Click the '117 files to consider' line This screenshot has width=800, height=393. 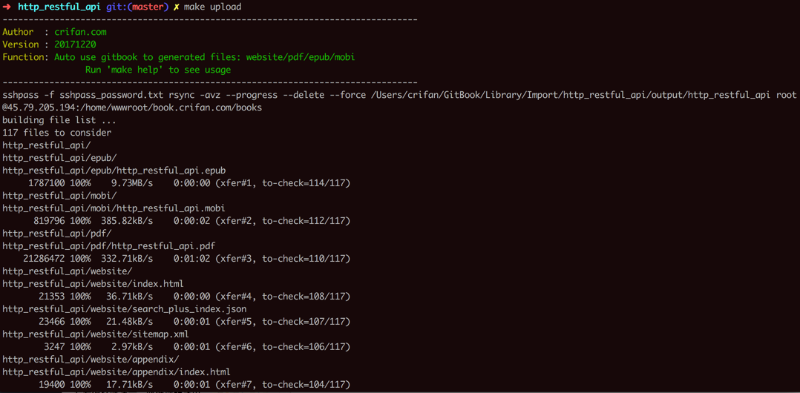pyautogui.click(x=57, y=133)
